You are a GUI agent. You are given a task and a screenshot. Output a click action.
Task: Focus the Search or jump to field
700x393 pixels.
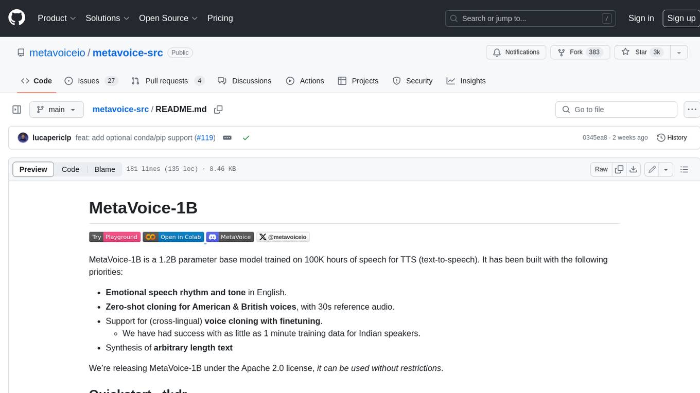(x=530, y=19)
